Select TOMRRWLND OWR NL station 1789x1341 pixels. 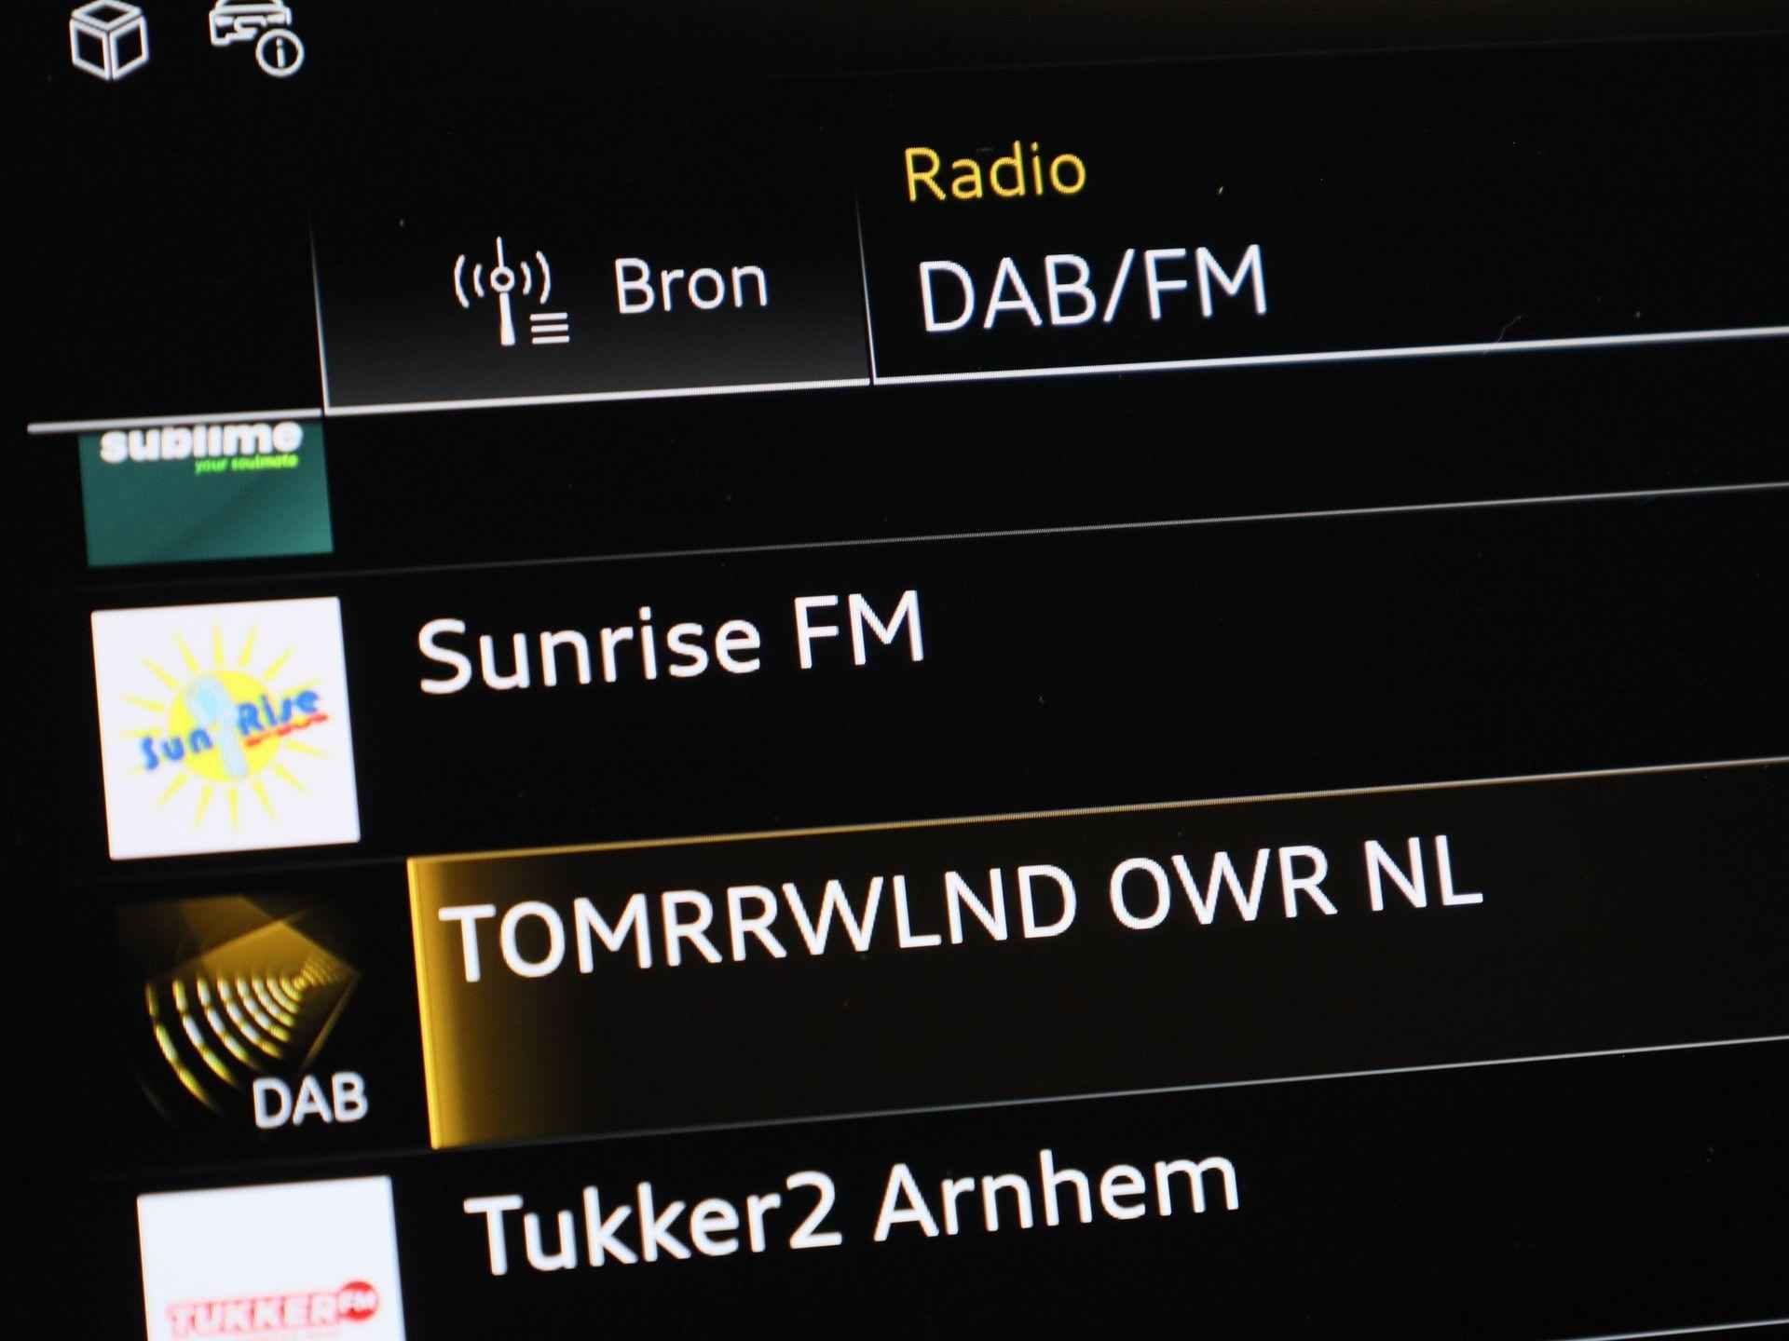point(961,910)
